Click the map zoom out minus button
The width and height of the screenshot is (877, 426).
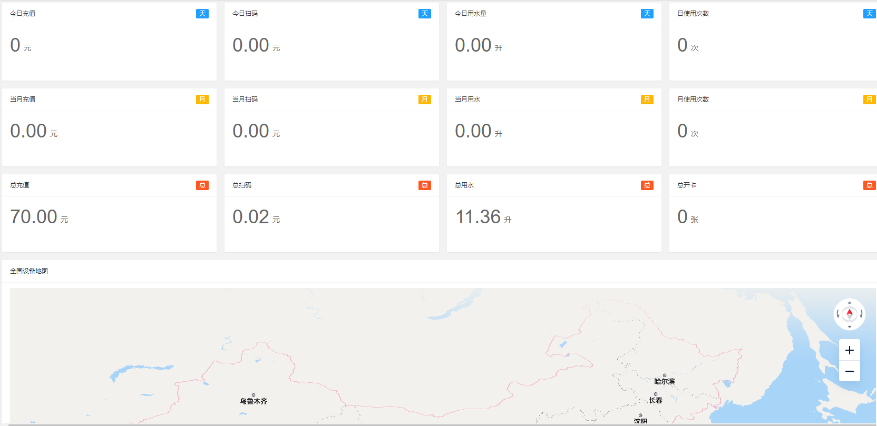[849, 371]
